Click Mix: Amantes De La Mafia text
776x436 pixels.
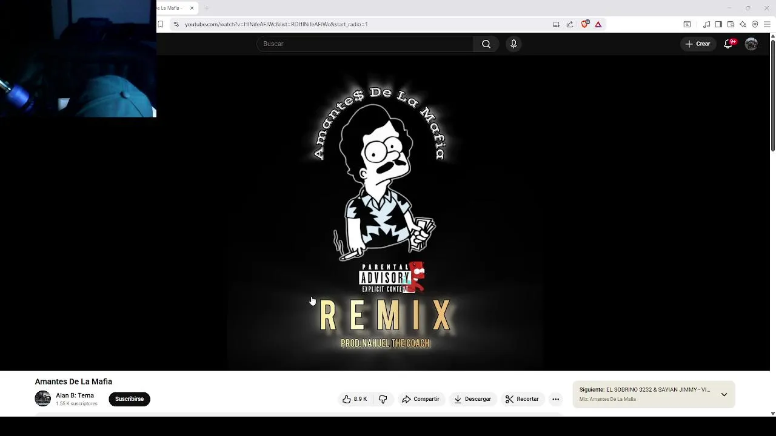[x=607, y=400]
